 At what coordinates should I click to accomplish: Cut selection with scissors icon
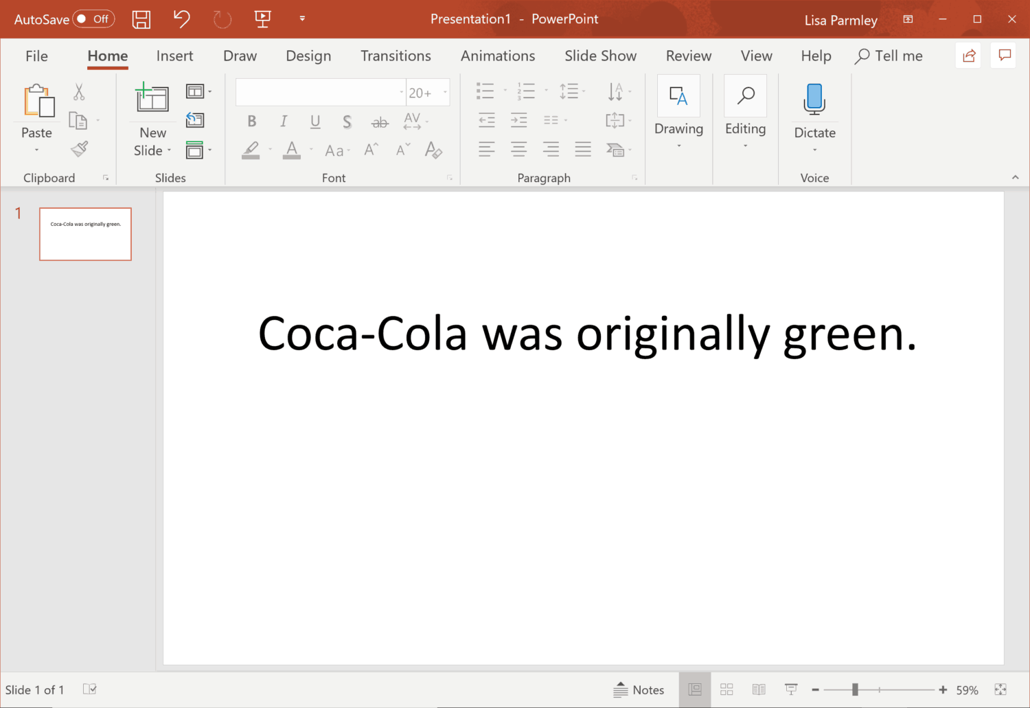click(x=79, y=92)
